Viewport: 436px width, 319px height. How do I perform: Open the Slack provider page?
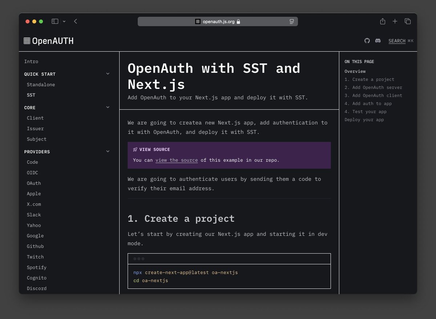[34, 215]
